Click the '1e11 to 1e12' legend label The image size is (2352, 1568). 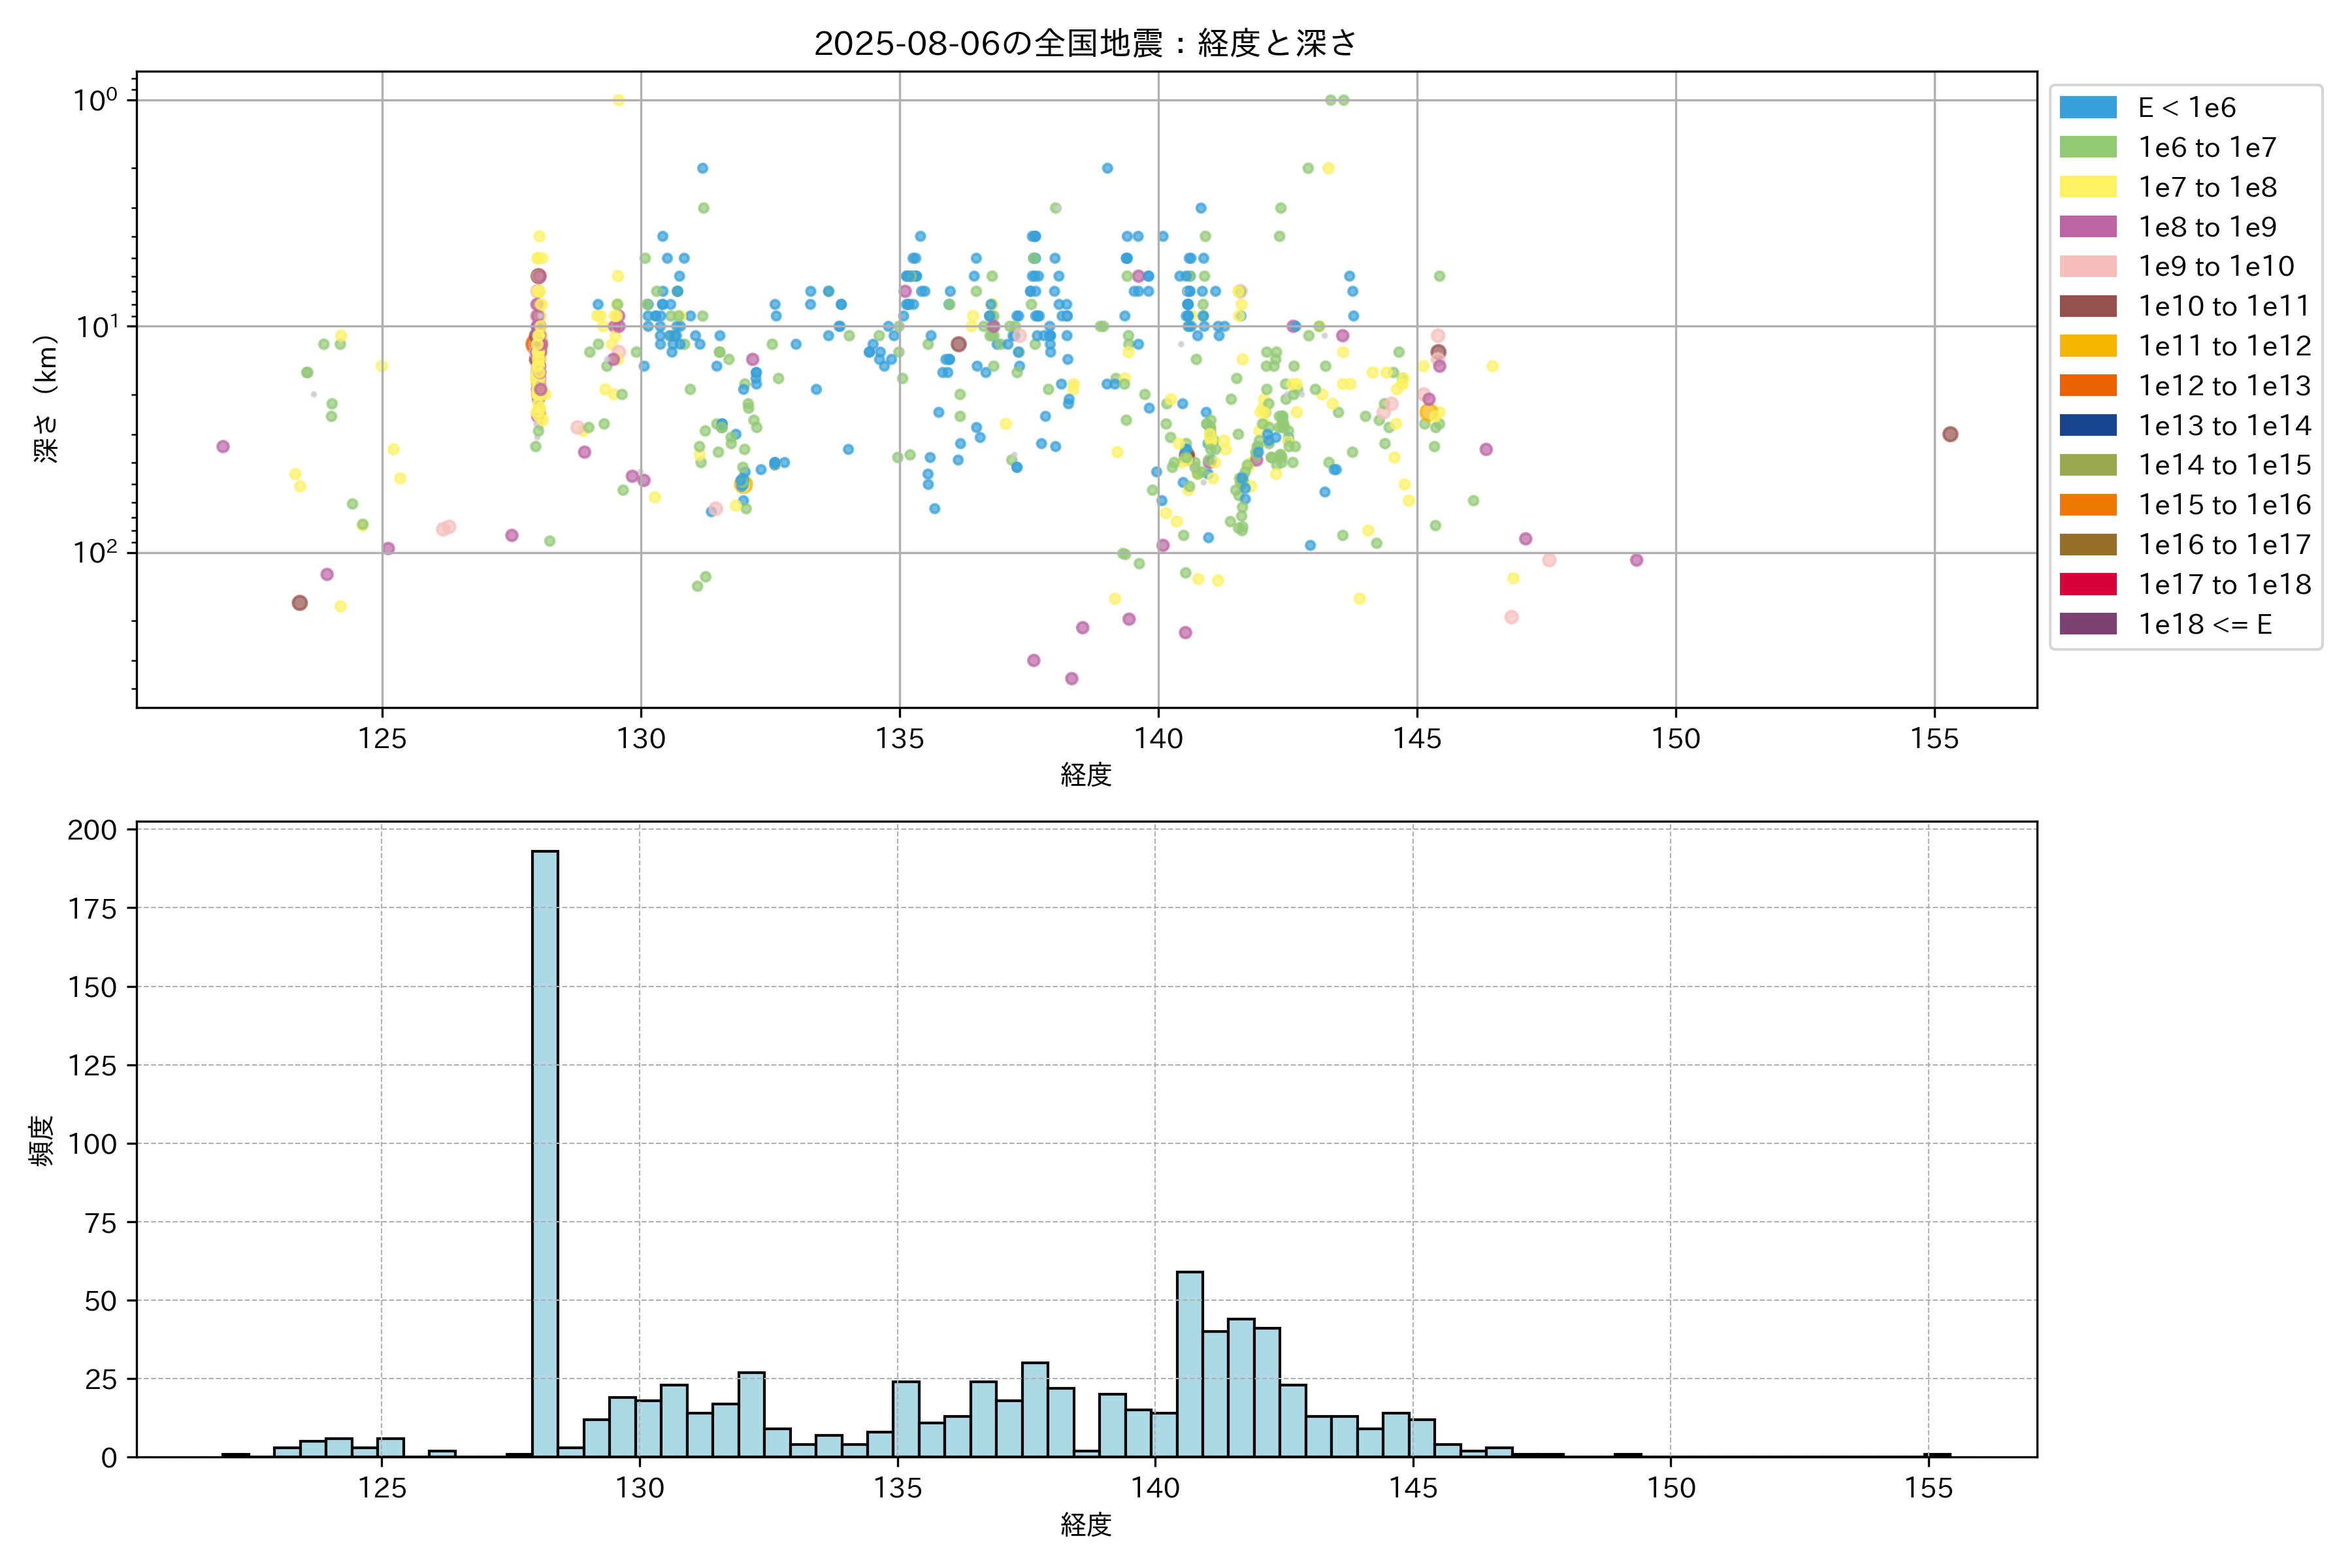(2224, 346)
